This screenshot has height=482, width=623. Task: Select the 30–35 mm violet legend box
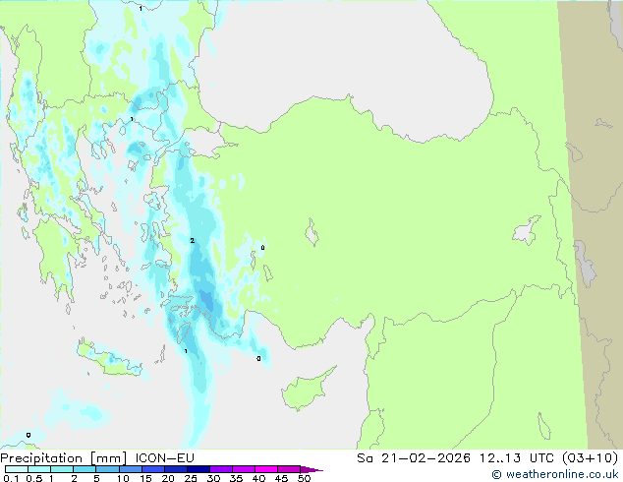pos(220,469)
